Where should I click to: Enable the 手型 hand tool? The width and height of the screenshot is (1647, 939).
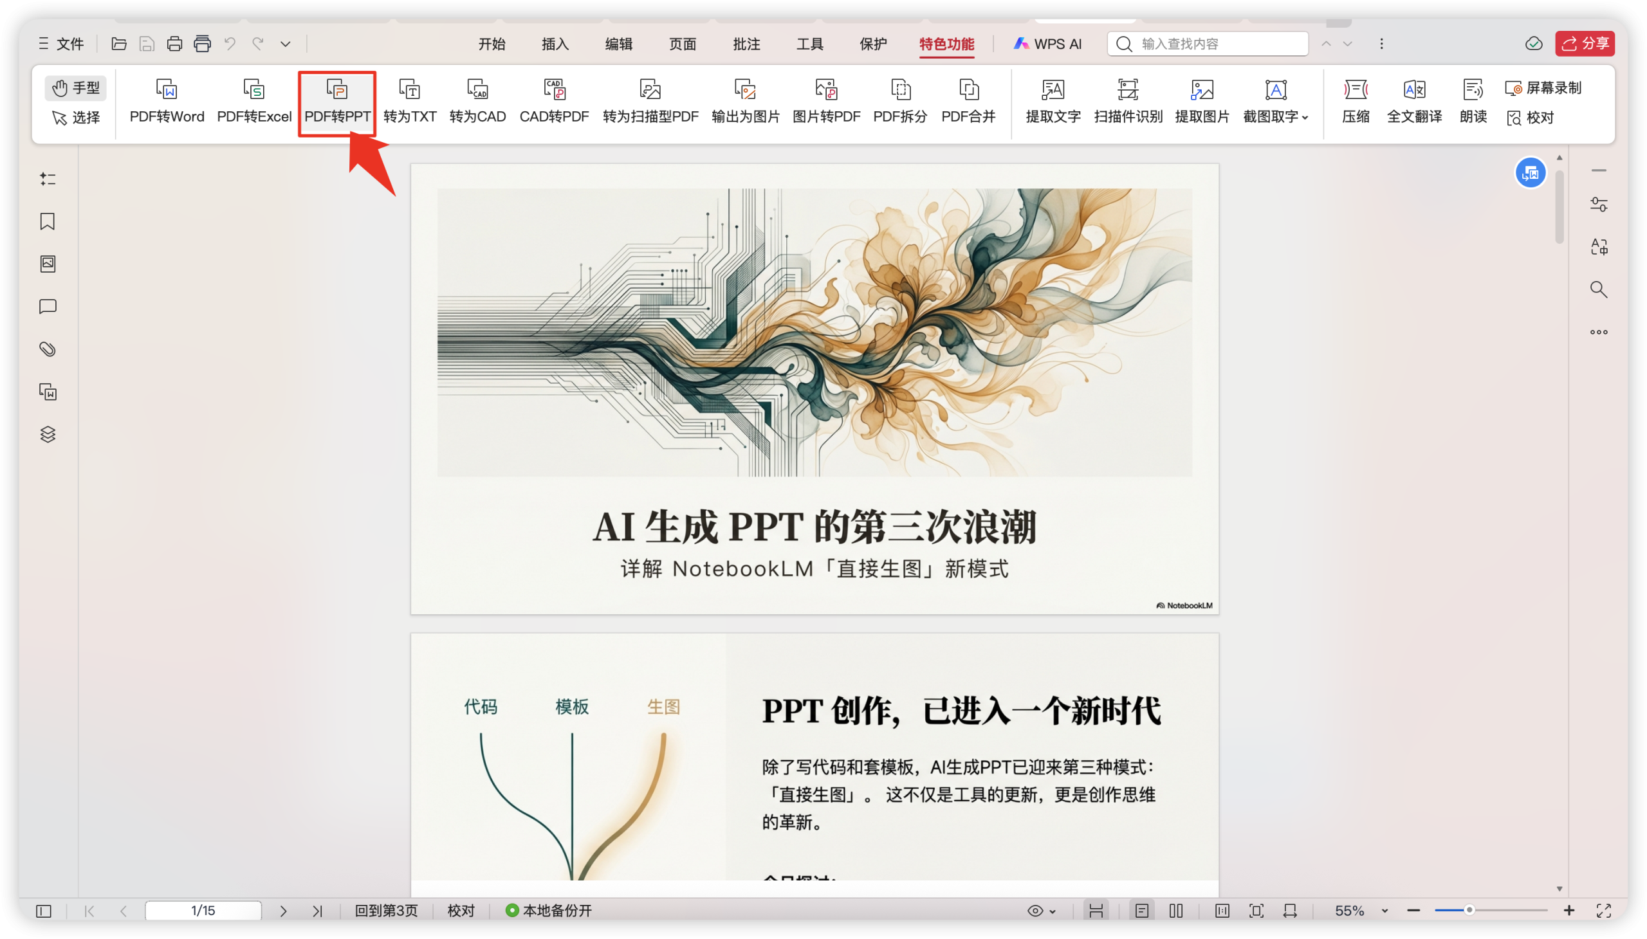75,87
